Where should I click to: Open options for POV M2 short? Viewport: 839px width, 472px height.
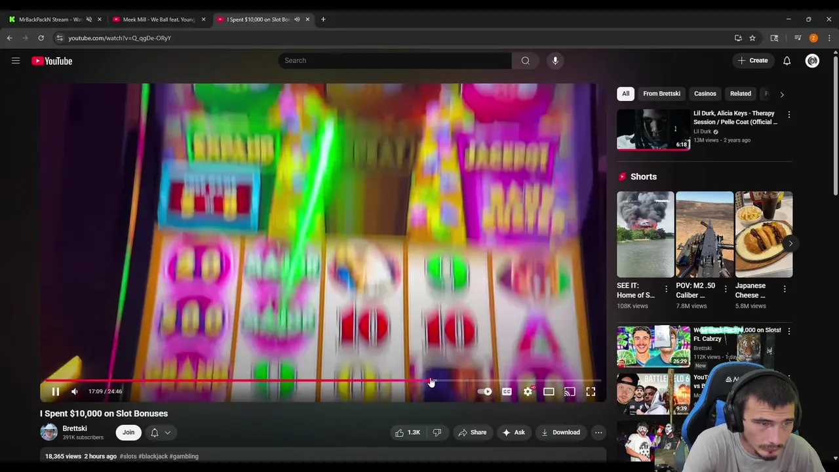coord(725,288)
